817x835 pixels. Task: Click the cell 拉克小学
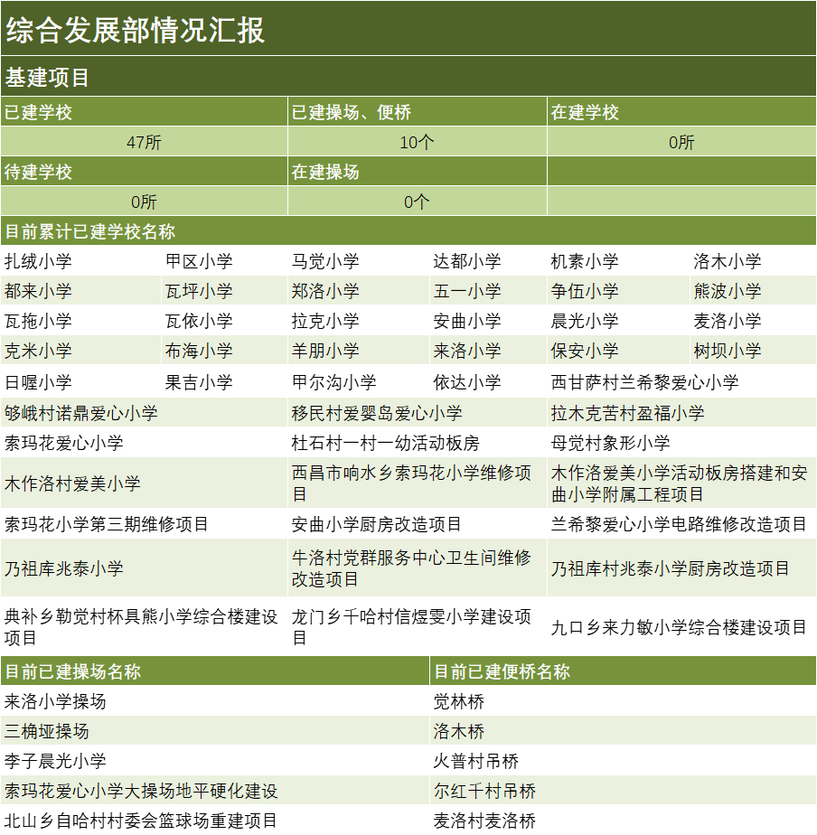(x=359, y=320)
